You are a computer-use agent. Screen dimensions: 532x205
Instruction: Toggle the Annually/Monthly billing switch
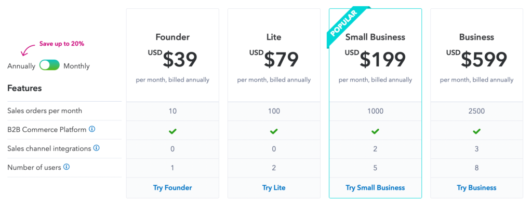[x=49, y=65]
